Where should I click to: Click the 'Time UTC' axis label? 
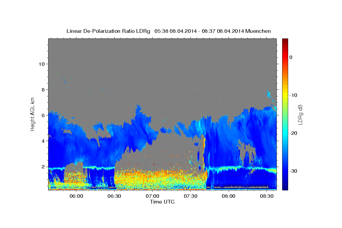tap(162, 202)
